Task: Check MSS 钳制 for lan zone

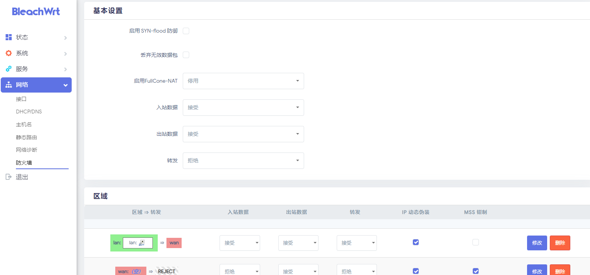Action: (x=475, y=242)
